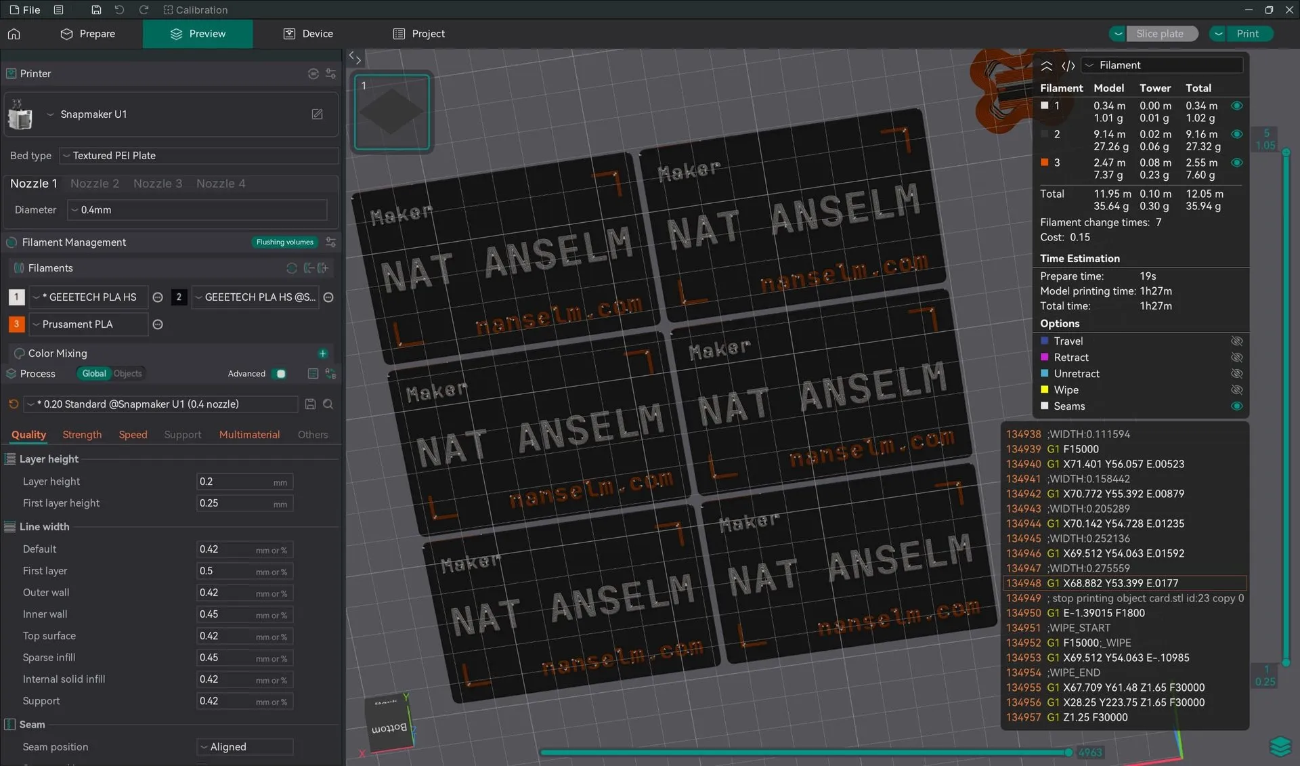Click the horizontal move slider handle
1300x766 pixels.
click(1068, 752)
